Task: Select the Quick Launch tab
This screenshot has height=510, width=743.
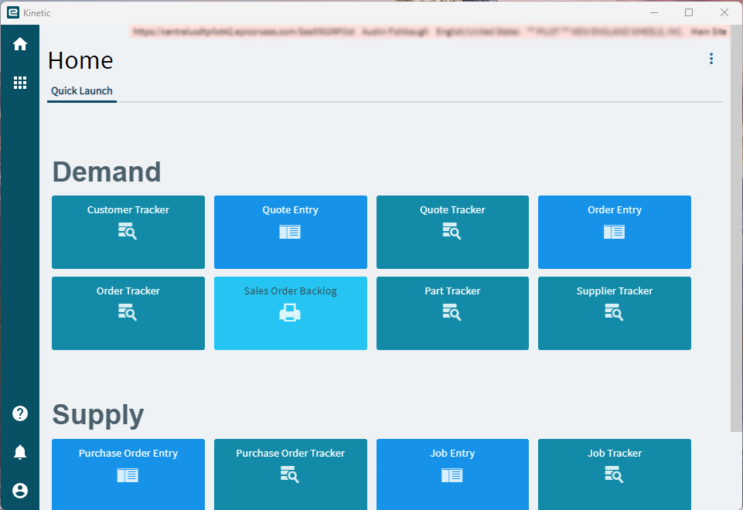Action: (82, 91)
